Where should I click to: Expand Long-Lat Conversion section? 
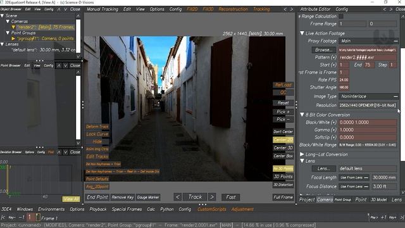[x=302, y=155]
